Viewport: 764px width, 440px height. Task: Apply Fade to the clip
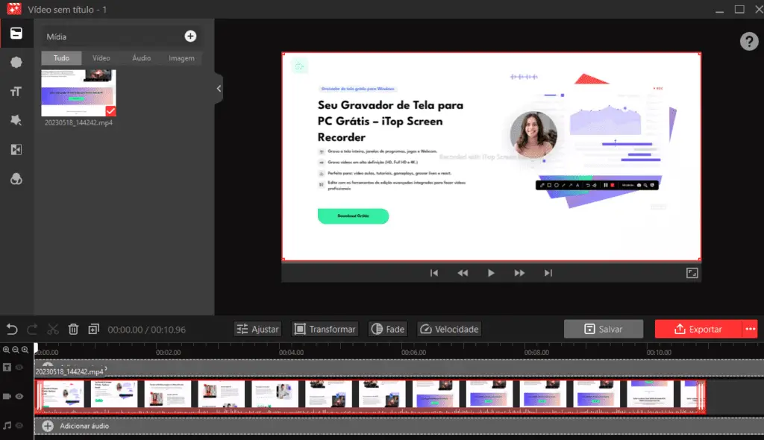pyautogui.click(x=388, y=330)
